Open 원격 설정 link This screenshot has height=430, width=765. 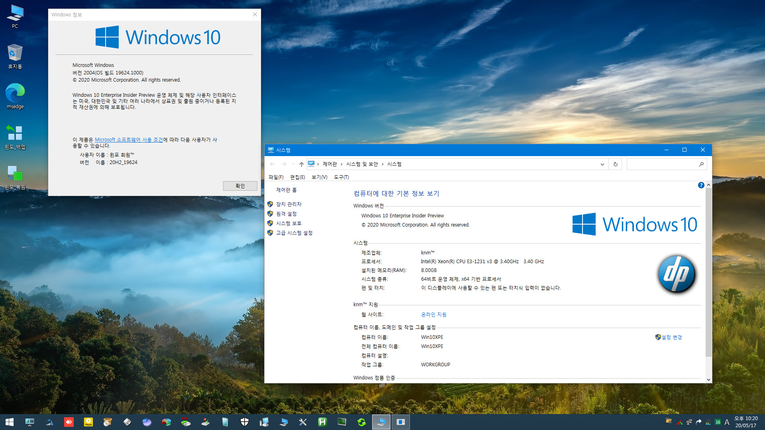pos(286,214)
